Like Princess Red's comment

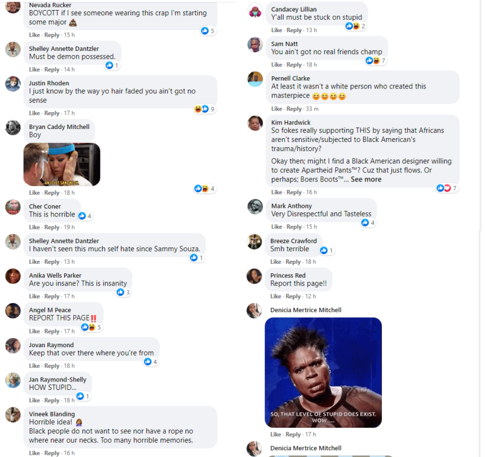point(276,296)
